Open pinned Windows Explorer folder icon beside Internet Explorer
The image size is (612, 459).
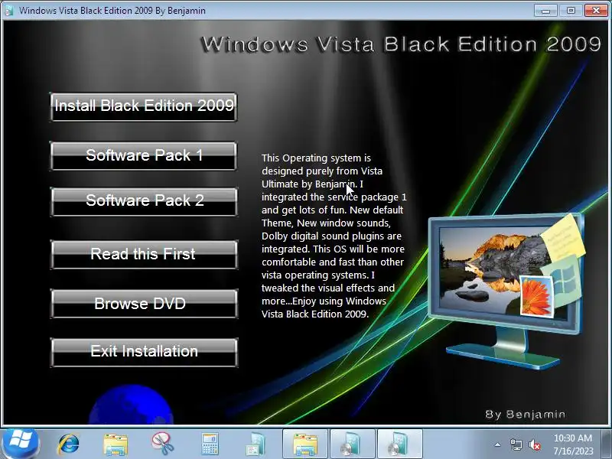click(x=116, y=444)
